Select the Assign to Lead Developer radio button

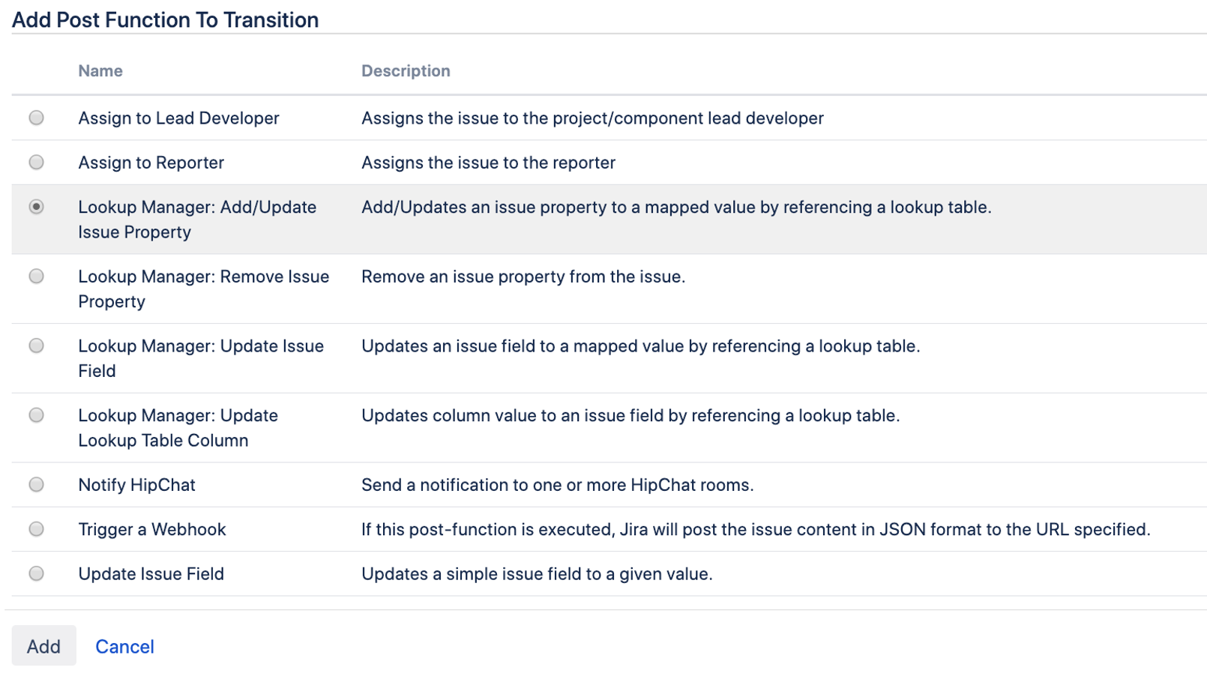click(36, 118)
